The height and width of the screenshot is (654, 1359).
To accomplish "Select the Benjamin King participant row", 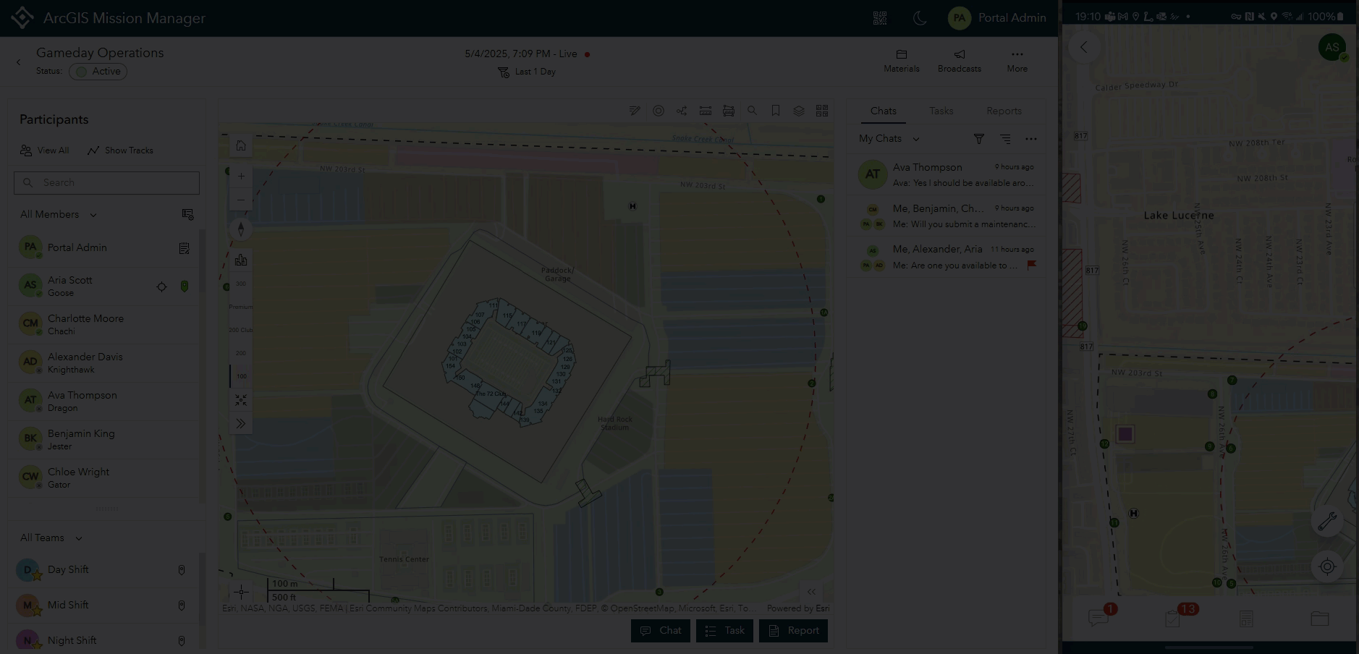I will tap(104, 440).
